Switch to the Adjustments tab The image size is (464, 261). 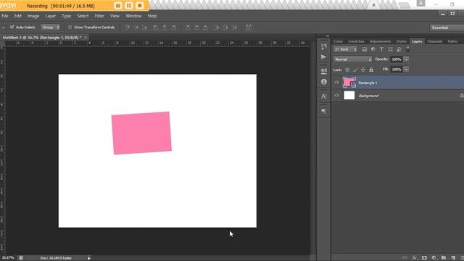click(x=380, y=41)
